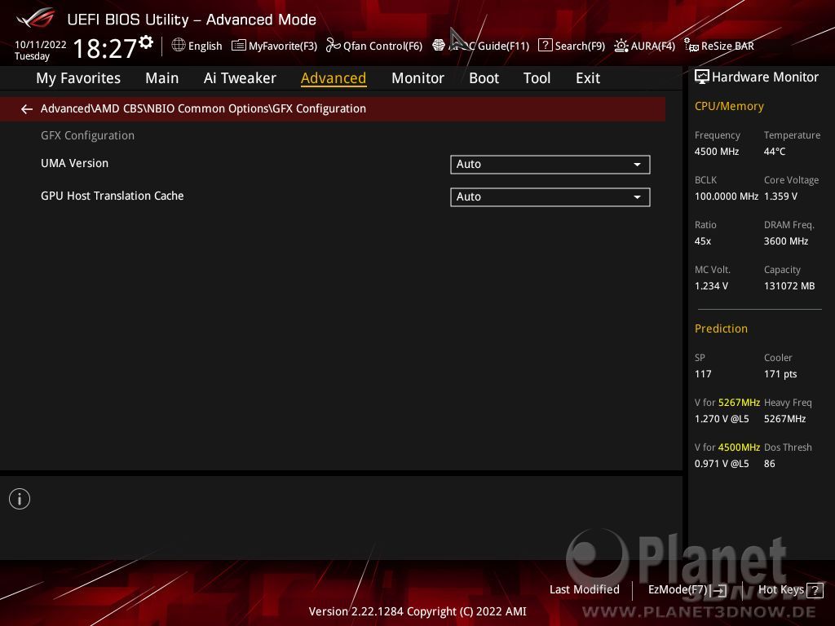
Task: Go to Ai Tweaker tab
Action: point(240,78)
